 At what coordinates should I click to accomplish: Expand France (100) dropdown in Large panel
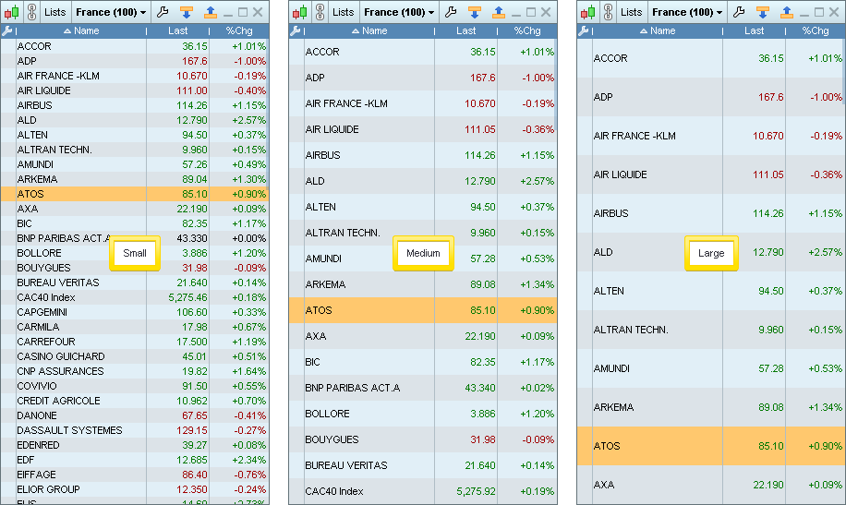coord(686,13)
